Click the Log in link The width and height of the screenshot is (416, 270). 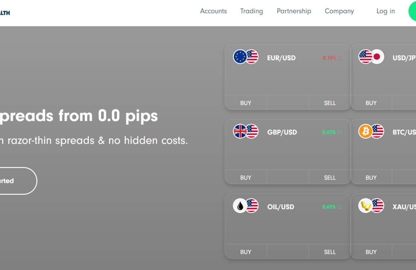pyautogui.click(x=385, y=11)
